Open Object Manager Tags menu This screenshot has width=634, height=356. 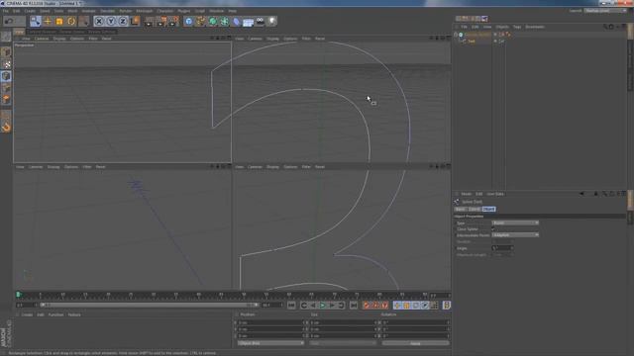[517, 27]
